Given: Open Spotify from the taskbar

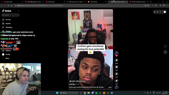Looking at the screenshot, I should point(96,93).
